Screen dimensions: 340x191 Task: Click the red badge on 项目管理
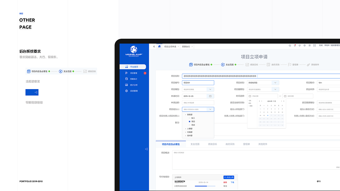tap(145, 73)
